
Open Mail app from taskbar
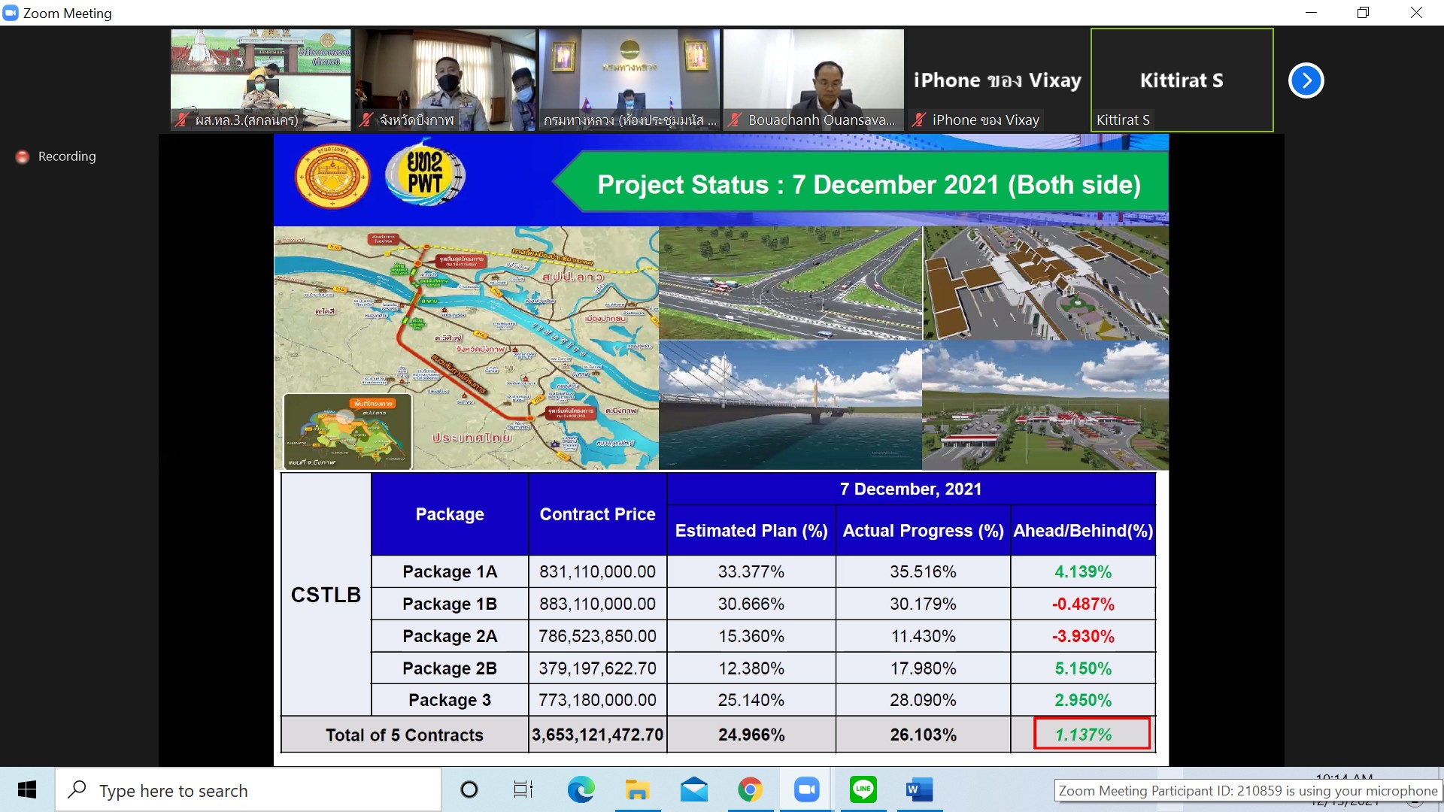coord(693,789)
